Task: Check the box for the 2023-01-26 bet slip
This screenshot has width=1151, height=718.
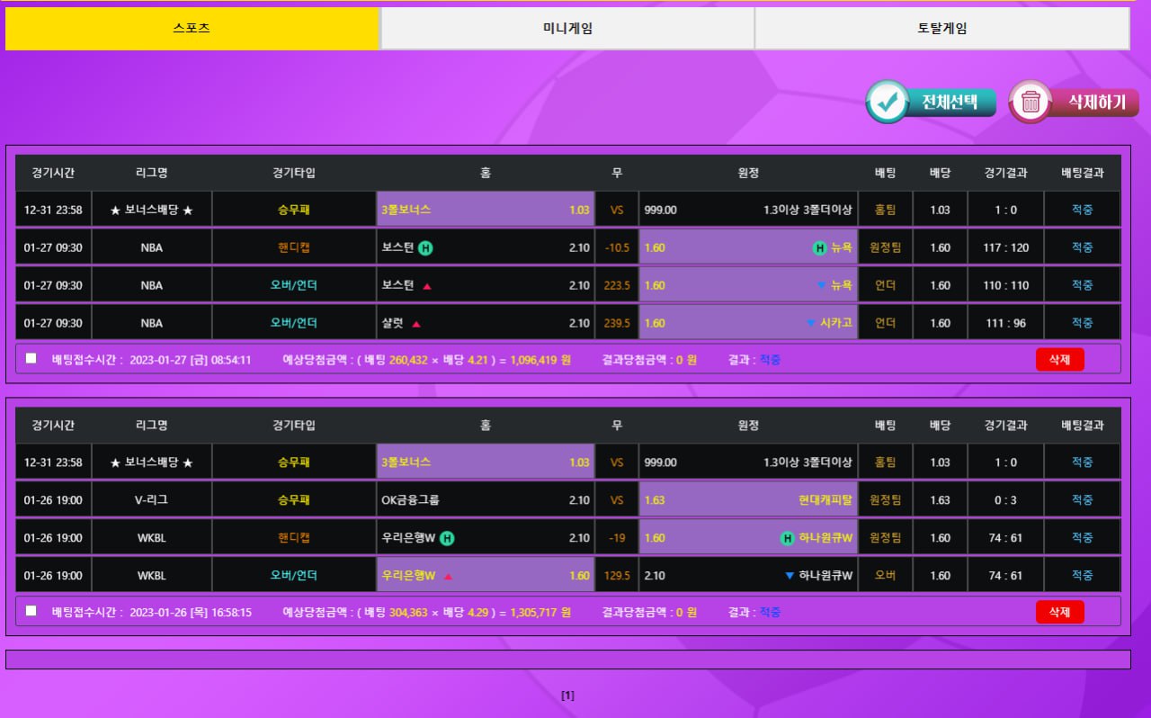Action: (31, 611)
